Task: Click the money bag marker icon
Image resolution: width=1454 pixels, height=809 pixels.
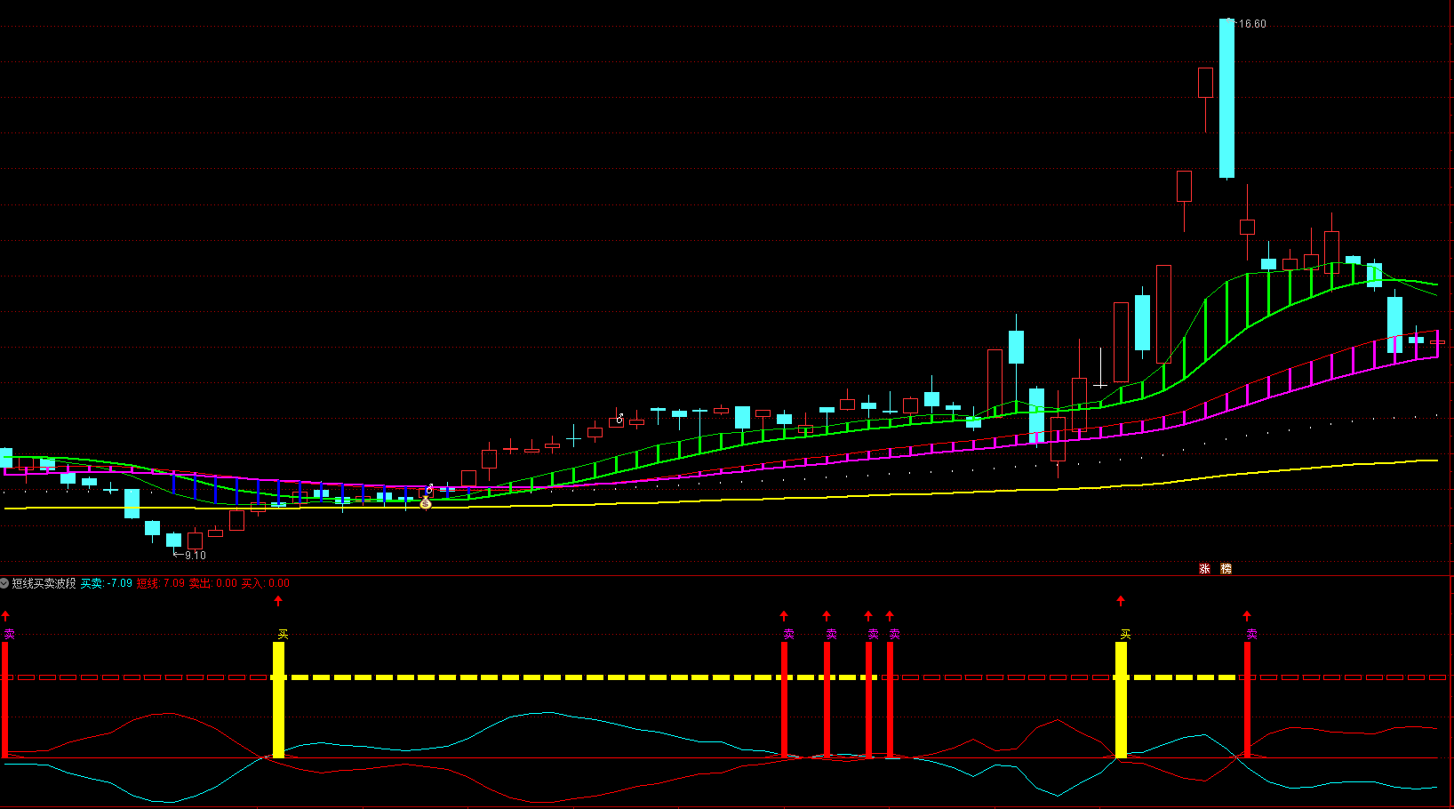Action: (426, 503)
